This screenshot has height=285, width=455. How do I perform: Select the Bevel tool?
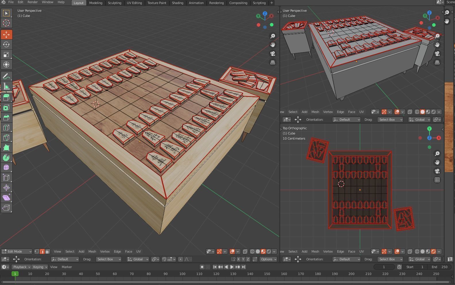[x=6, y=118]
